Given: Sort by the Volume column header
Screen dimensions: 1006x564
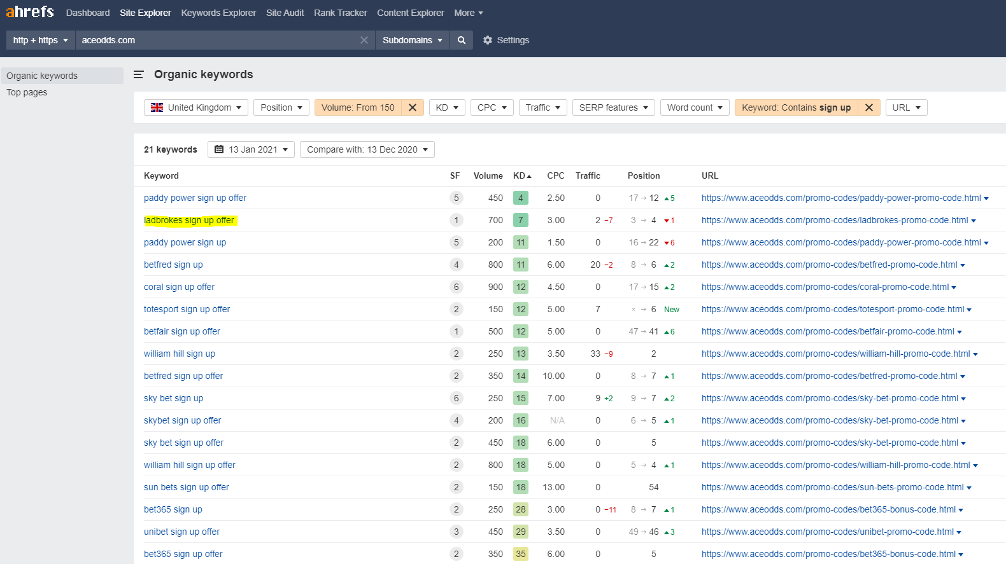Looking at the screenshot, I should [x=488, y=175].
